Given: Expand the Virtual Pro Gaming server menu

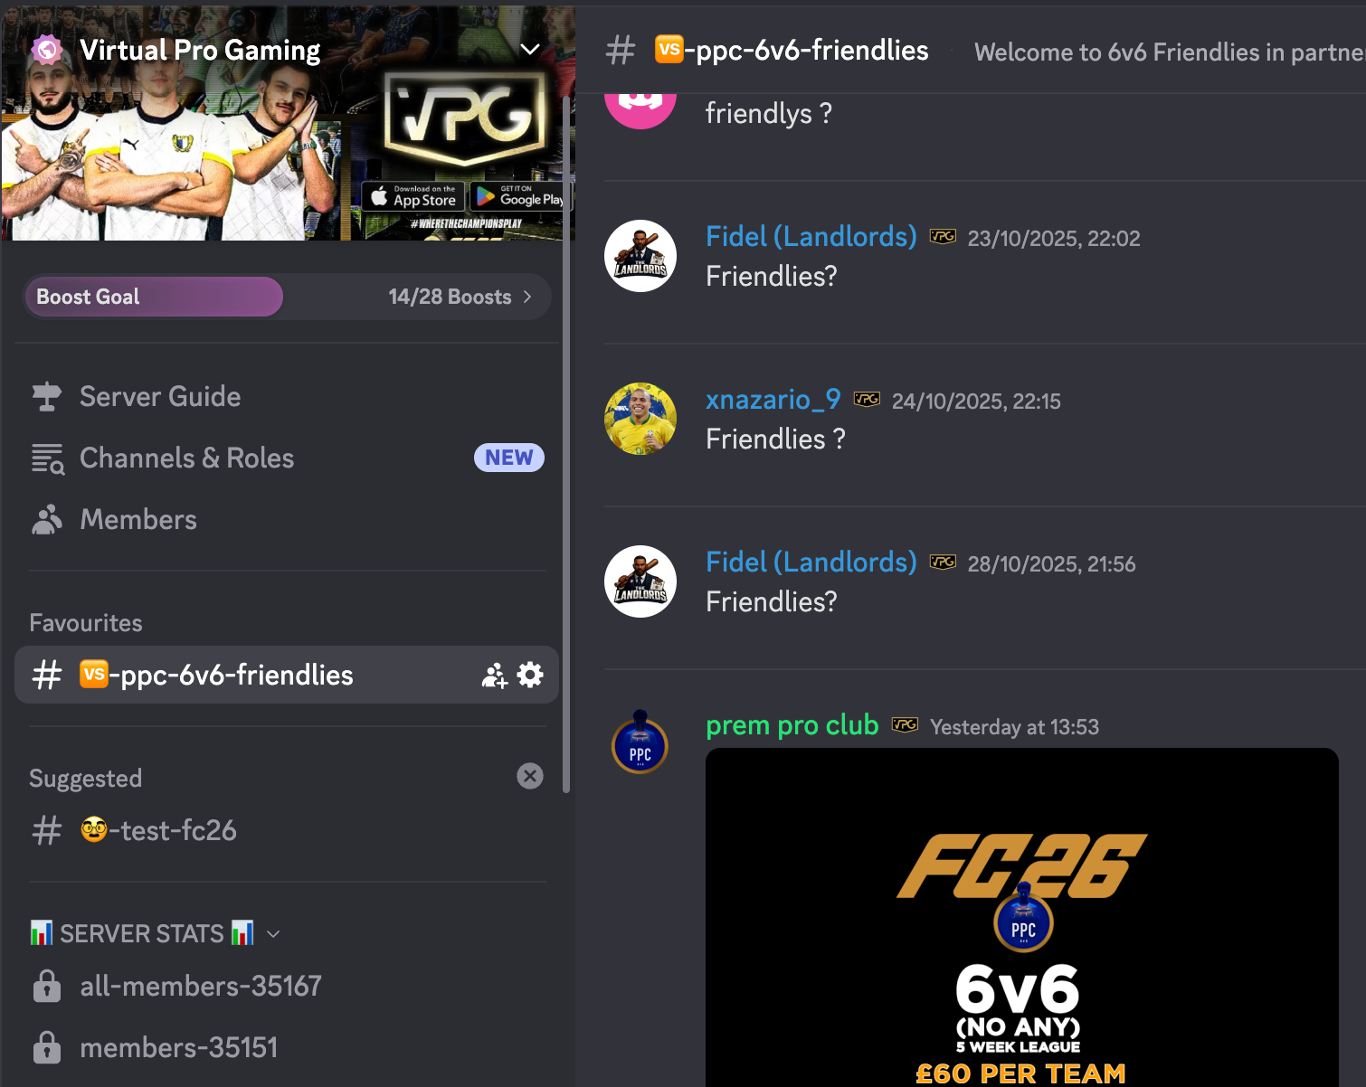Looking at the screenshot, I should pos(531,50).
